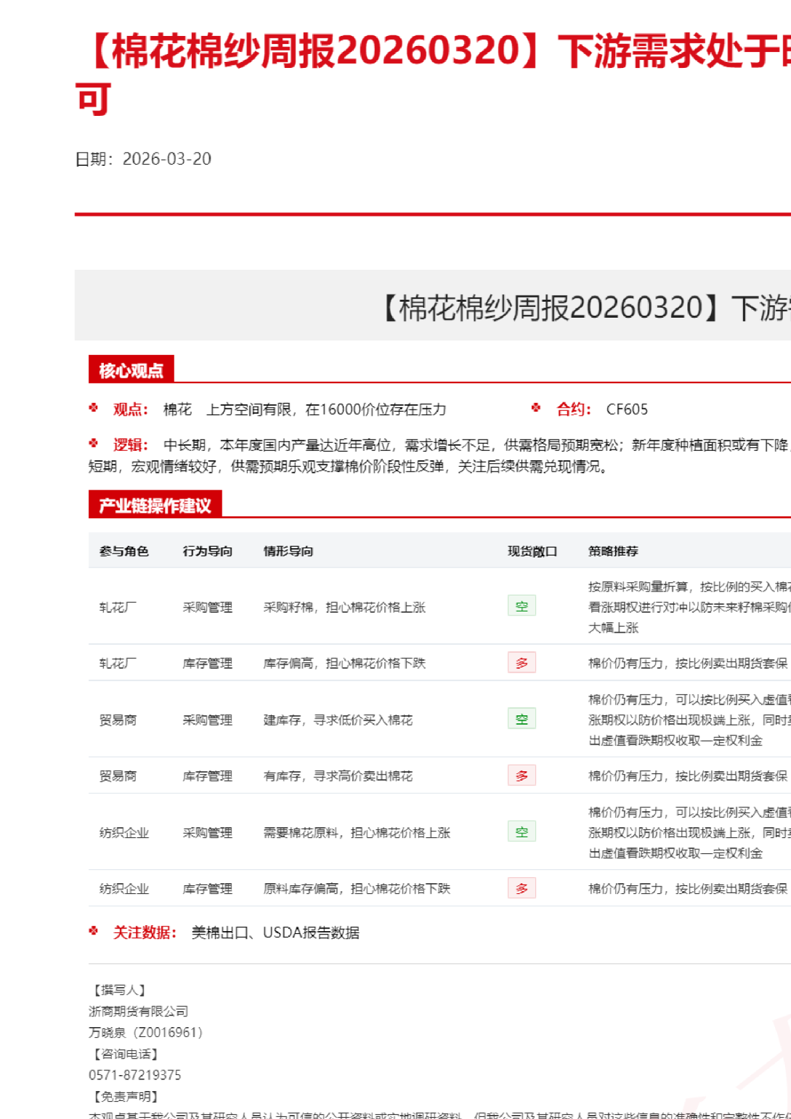Click the 合约: label
The height and width of the screenshot is (1119, 791).
point(574,410)
